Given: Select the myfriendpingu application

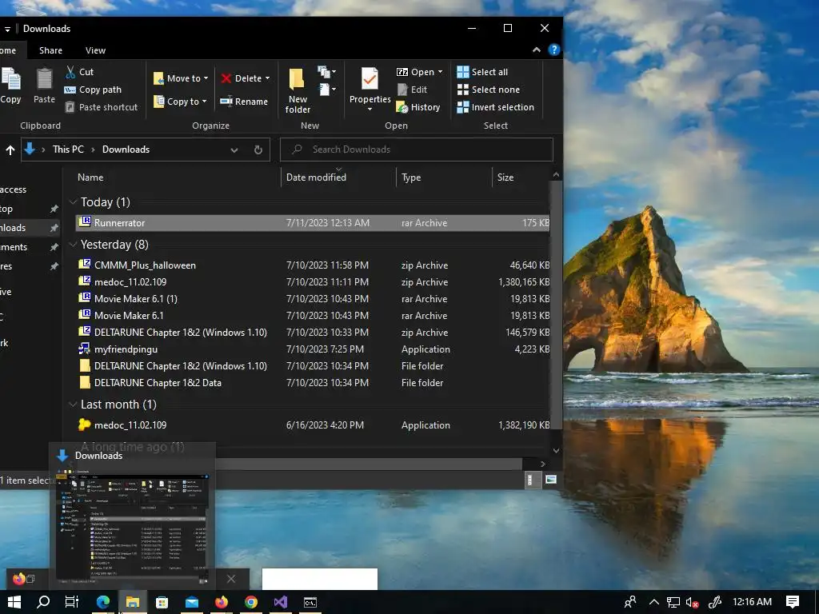Looking at the screenshot, I should [313, 349].
